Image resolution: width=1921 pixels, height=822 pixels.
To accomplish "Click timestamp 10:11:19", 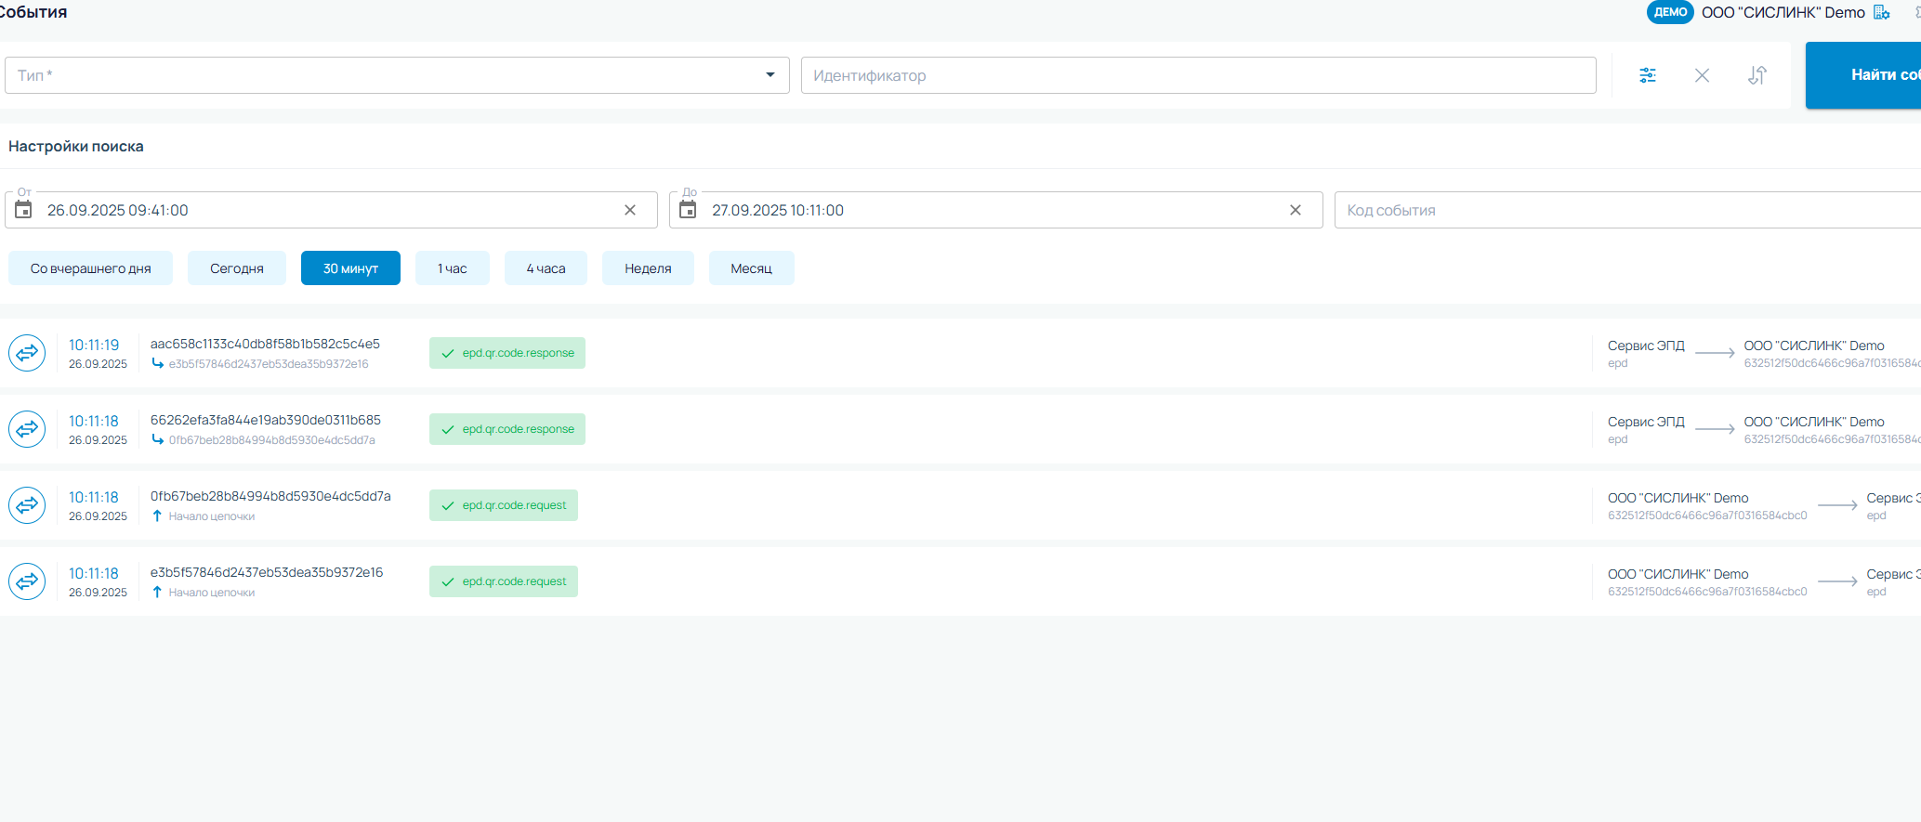I will tap(94, 345).
